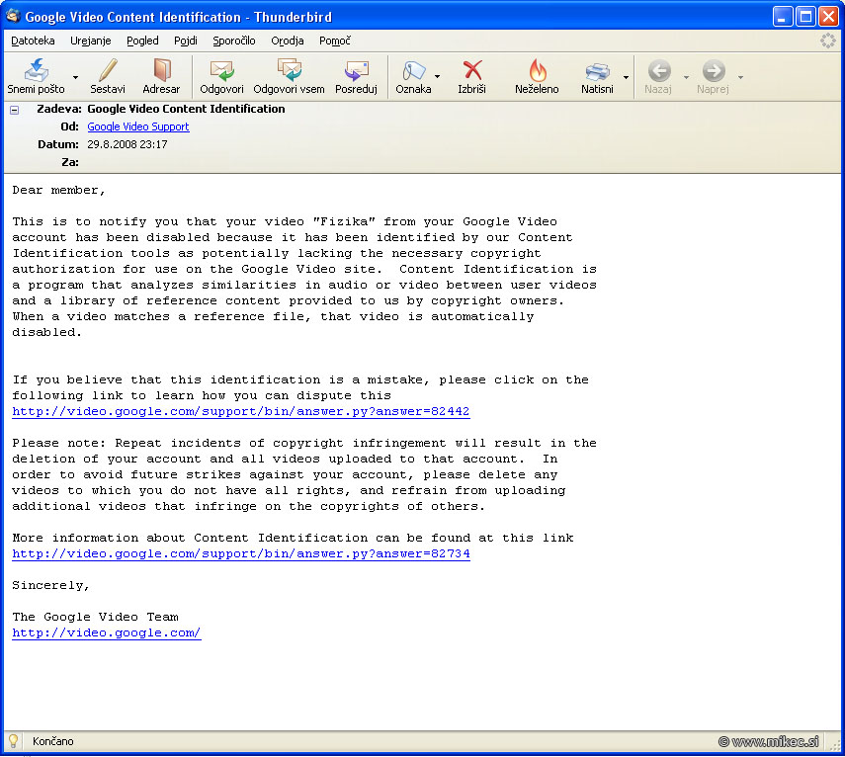
Task: Go back with the Nazaj arrow
Action: pyautogui.click(x=658, y=70)
